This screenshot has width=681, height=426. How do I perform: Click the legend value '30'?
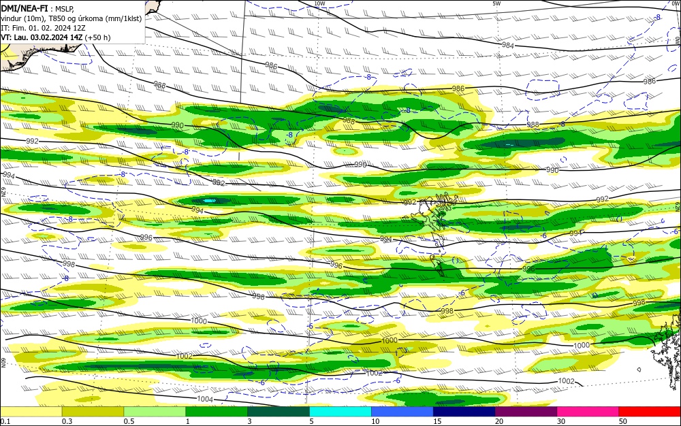(561, 421)
